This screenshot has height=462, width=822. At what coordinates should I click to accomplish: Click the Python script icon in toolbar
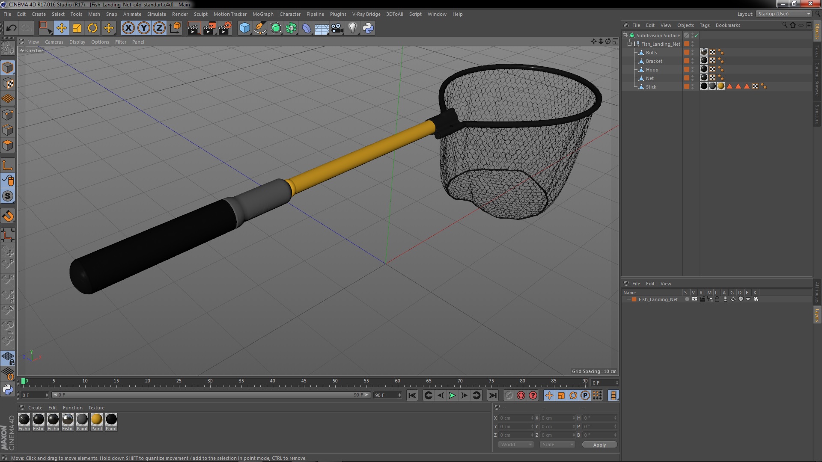[368, 28]
